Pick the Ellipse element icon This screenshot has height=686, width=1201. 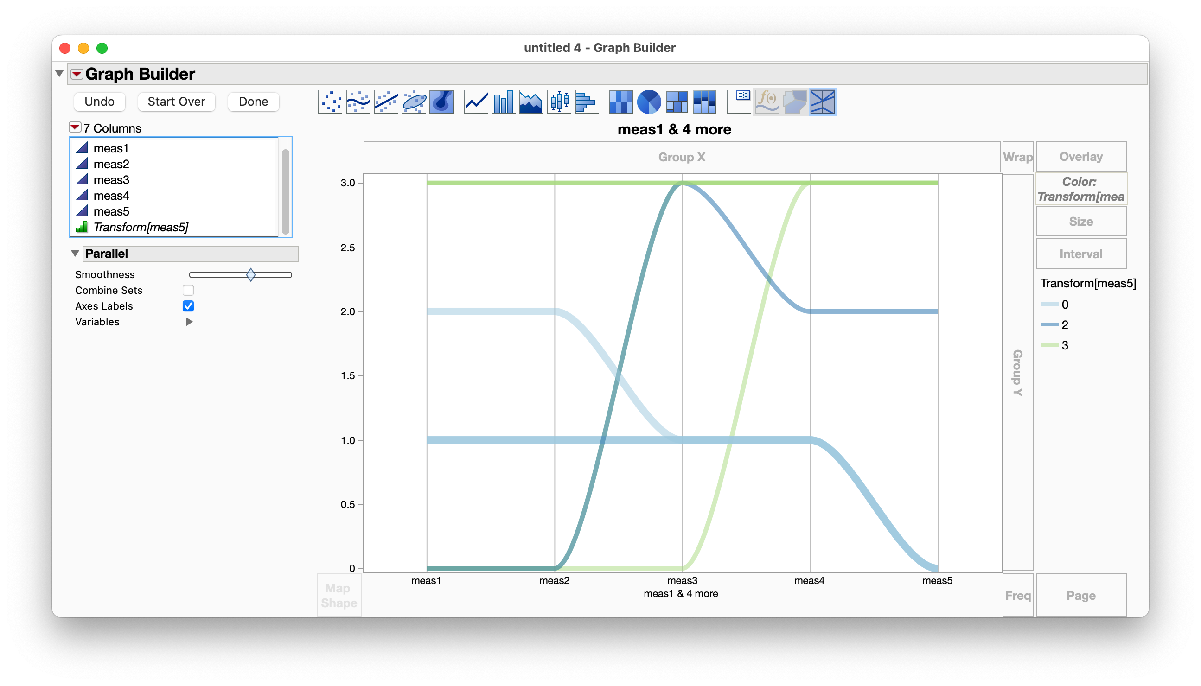[414, 102]
